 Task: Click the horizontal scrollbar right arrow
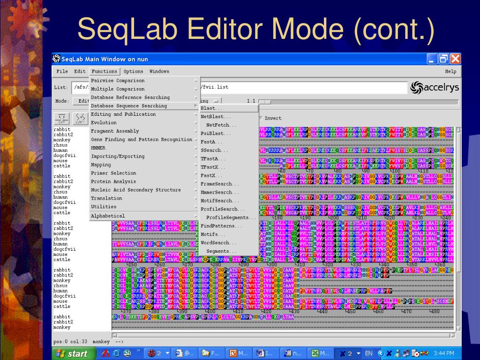(x=452, y=335)
